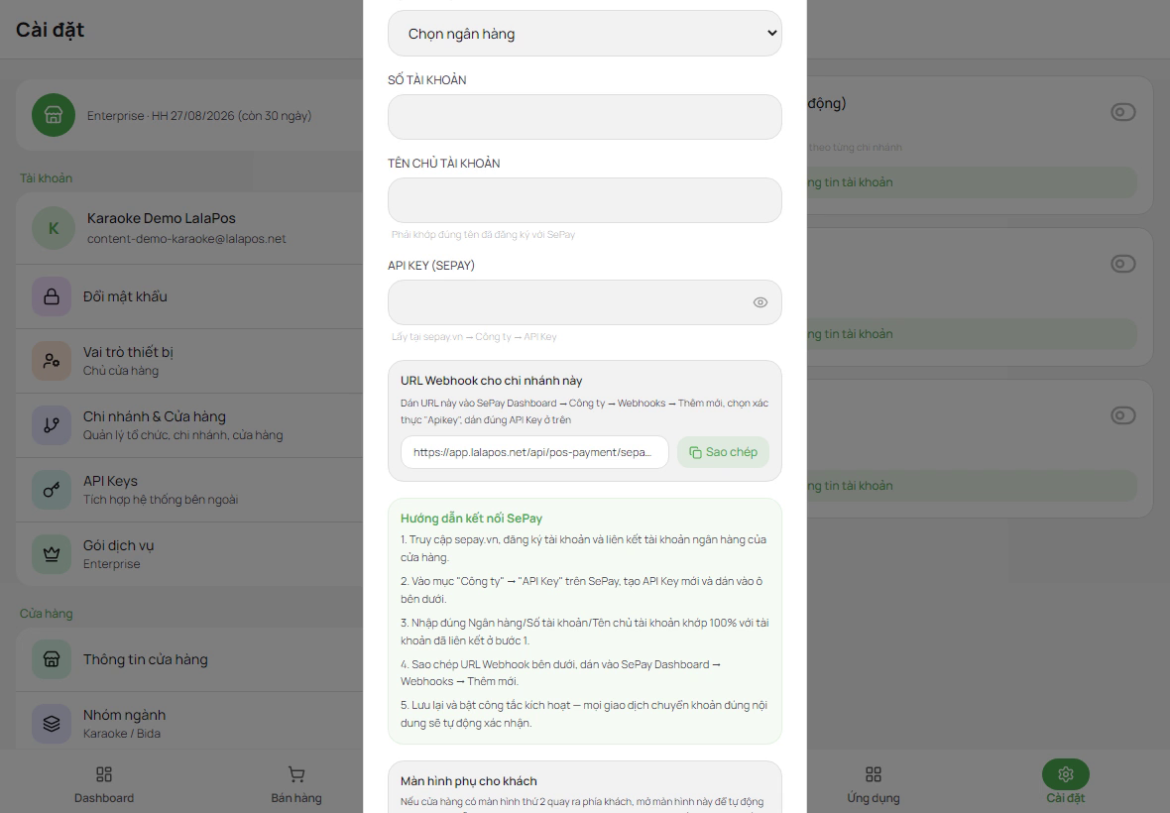The width and height of the screenshot is (1170, 813).
Task: Click the crown icon for Gói dịch vụ
Action: point(52,554)
